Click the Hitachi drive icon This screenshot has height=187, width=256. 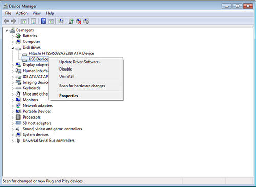click(x=25, y=54)
